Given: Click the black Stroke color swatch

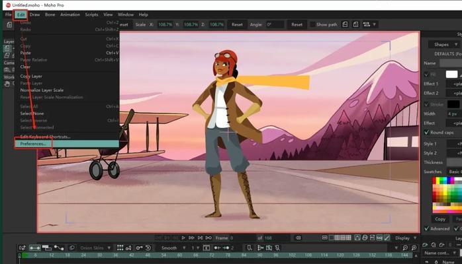Looking at the screenshot, I should click(453, 104).
